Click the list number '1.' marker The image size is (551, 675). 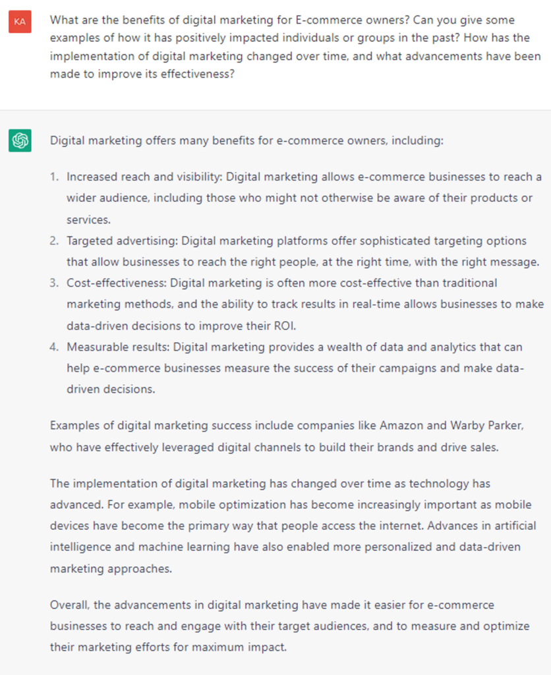click(x=54, y=177)
